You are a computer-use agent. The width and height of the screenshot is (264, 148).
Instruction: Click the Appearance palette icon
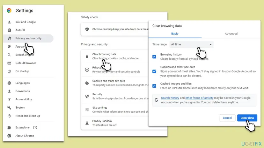pos(9,47)
